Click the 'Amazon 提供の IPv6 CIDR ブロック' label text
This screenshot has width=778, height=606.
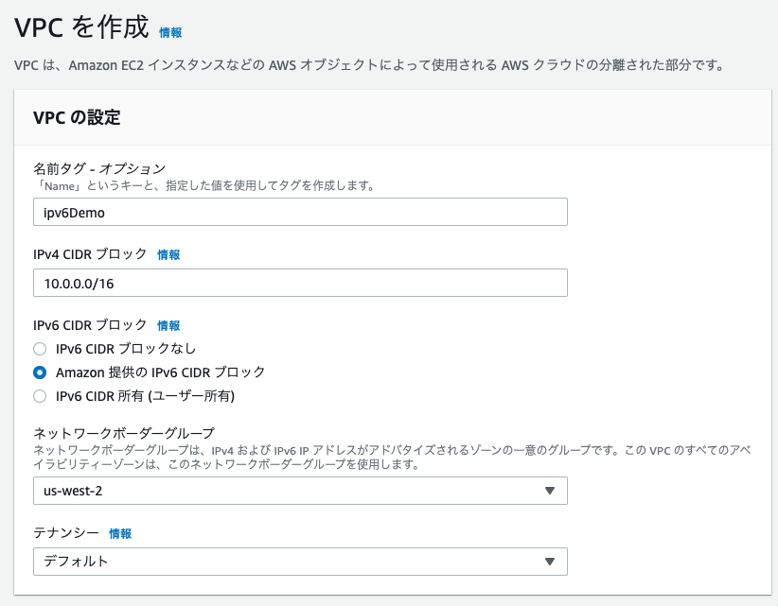tap(160, 372)
